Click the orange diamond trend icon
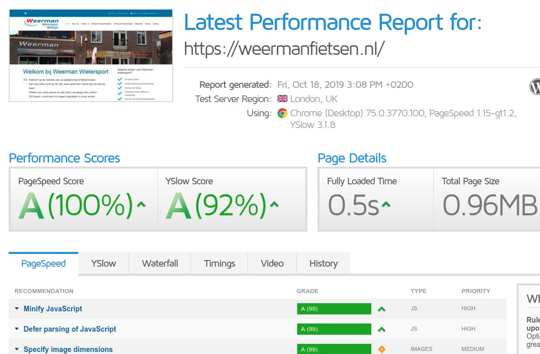Screen dimensions: 540x354 point(382,349)
